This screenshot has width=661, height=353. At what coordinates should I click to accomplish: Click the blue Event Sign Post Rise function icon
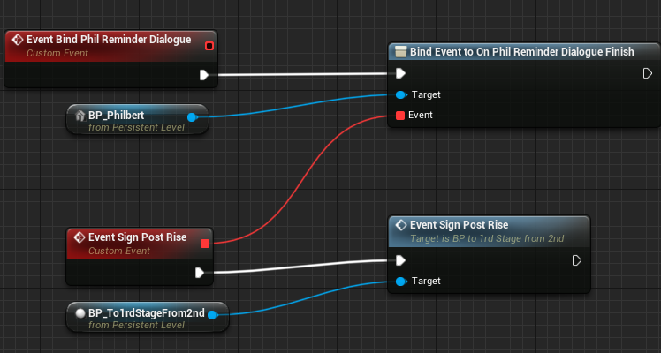coord(401,225)
